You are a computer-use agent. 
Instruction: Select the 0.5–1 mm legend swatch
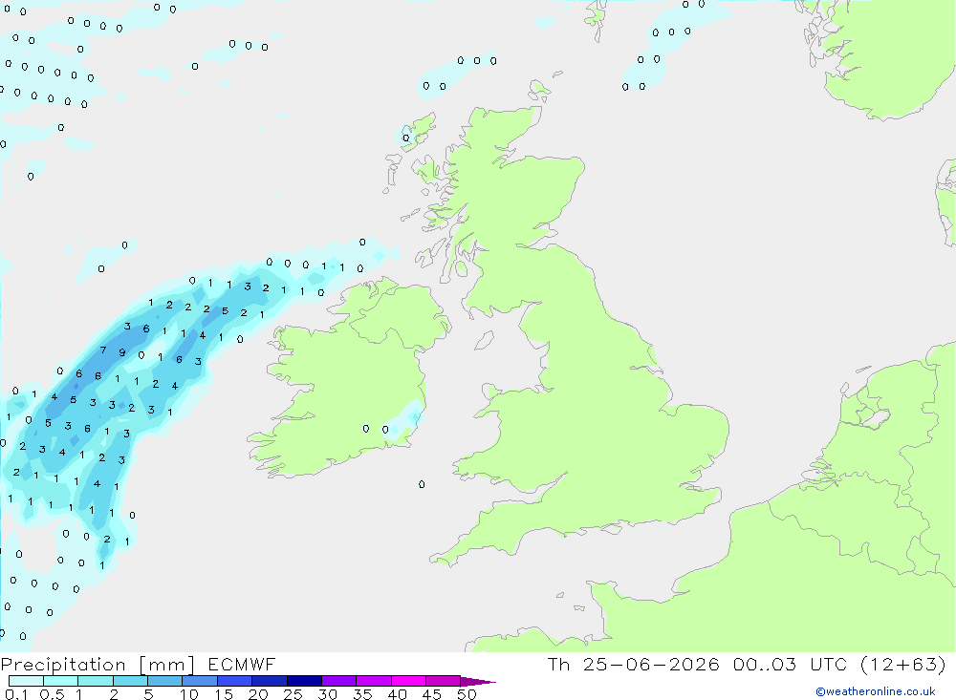[x=60, y=681]
